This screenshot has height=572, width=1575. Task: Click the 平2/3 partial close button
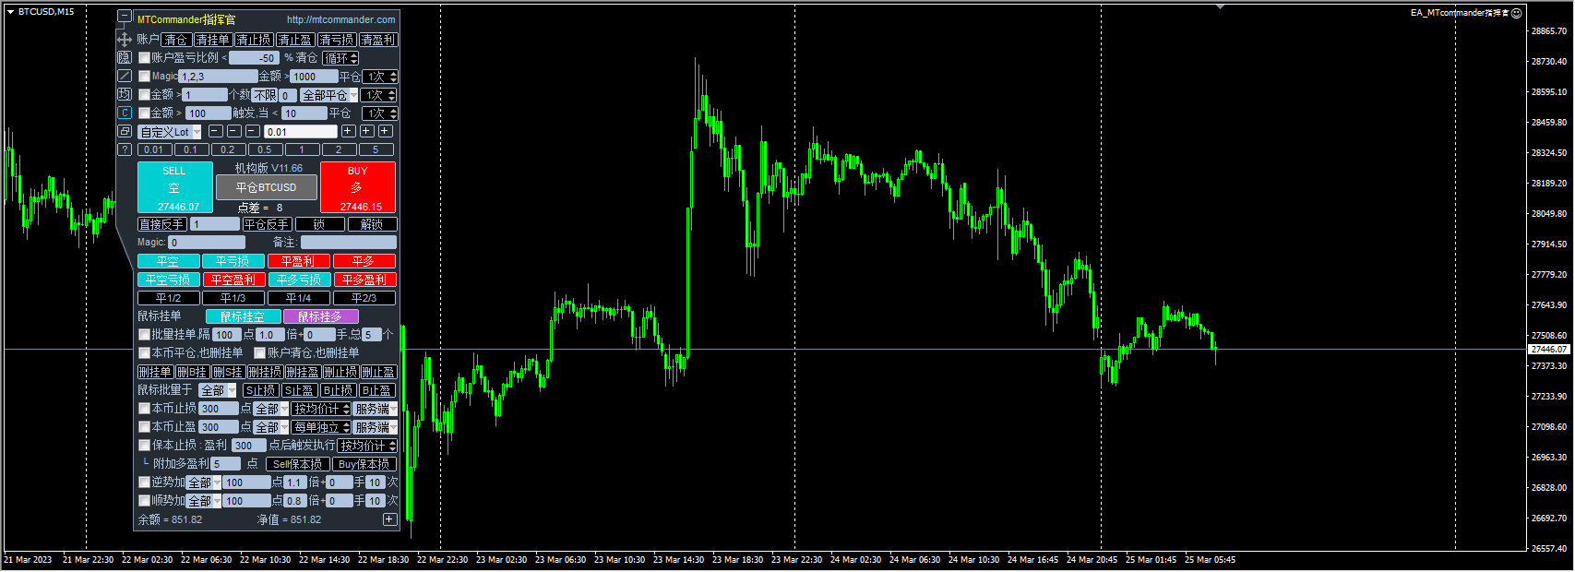point(364,298)
